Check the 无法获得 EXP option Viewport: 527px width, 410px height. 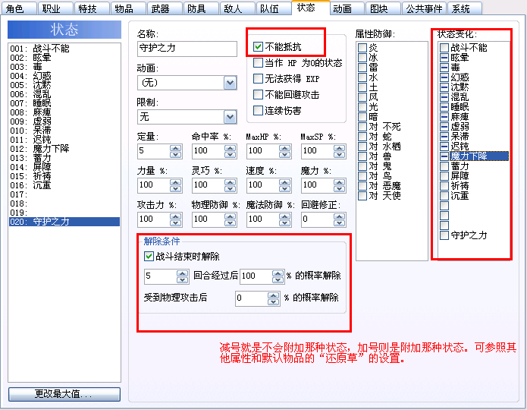point(258,78)
